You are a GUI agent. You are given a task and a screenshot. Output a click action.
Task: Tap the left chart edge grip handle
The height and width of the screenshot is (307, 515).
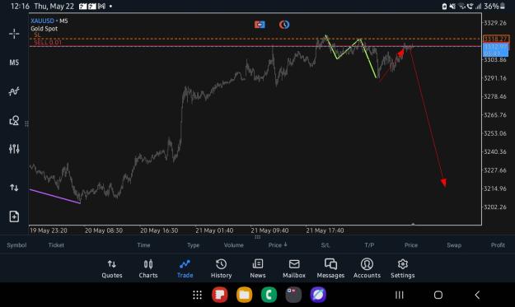point(26,123)
